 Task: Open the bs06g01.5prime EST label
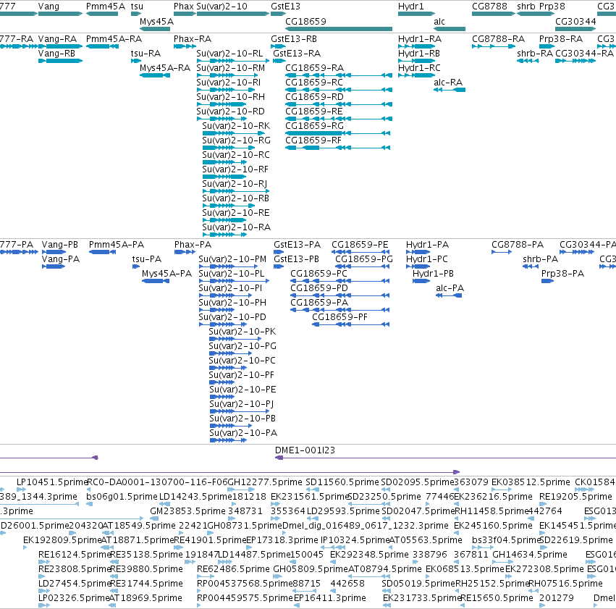(122, 497)
